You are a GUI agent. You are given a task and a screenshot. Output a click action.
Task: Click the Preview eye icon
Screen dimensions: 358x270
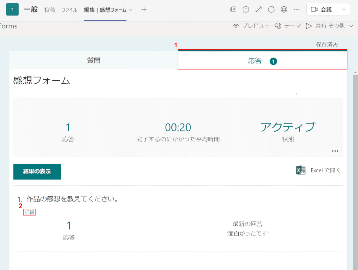(x=236, y=26)
